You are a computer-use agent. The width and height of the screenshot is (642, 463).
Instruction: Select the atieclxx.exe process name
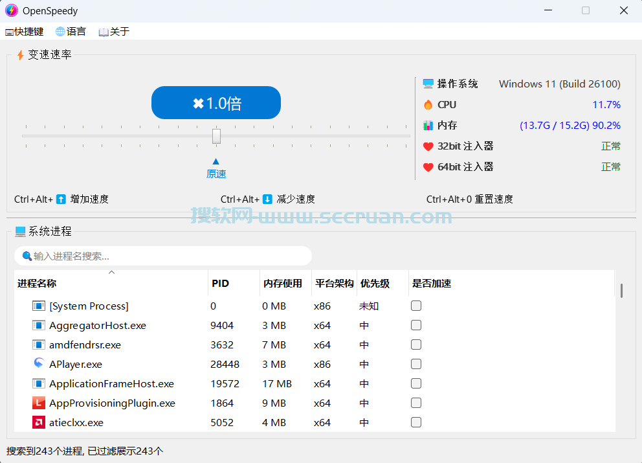point(76,423)
